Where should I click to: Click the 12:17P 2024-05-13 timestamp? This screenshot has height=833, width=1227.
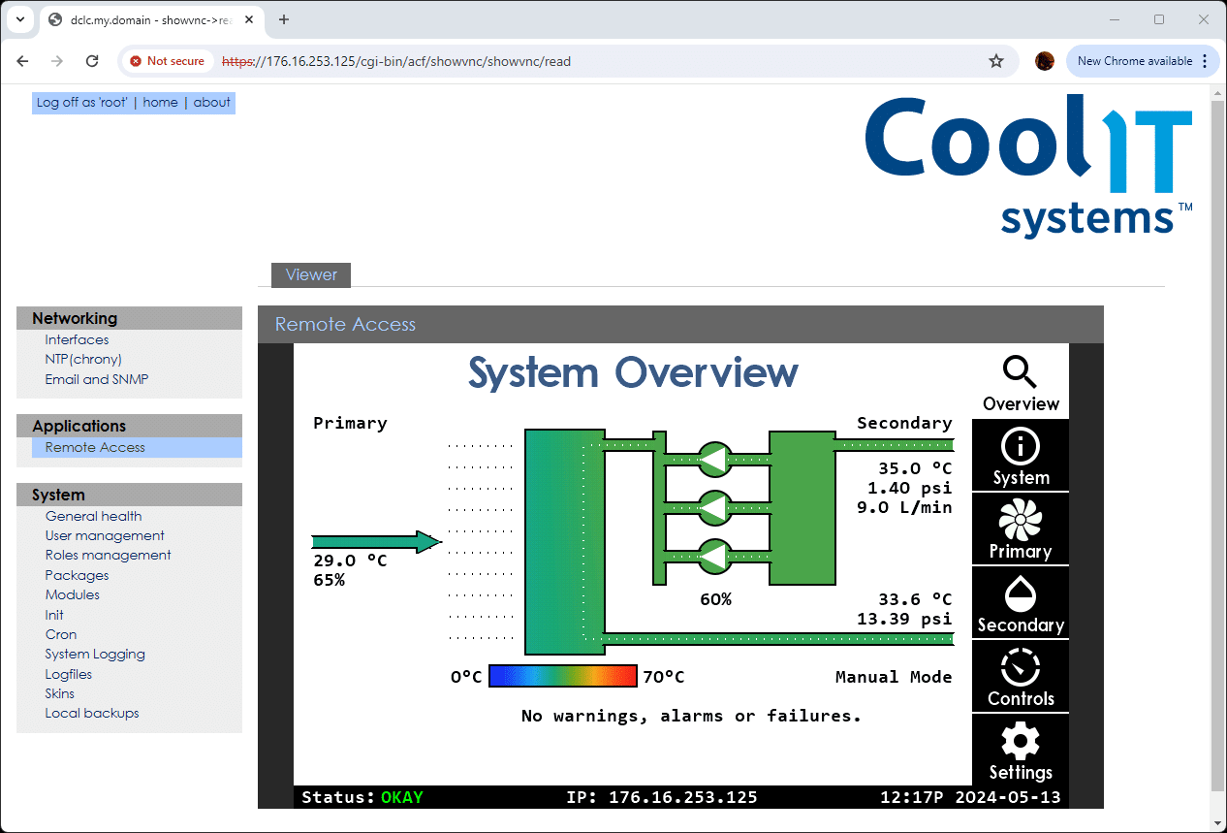tap(970, 797)
